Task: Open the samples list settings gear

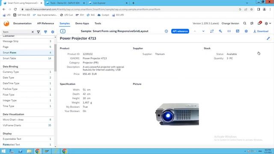Action: pyautogui.click(x=53, y=32)
